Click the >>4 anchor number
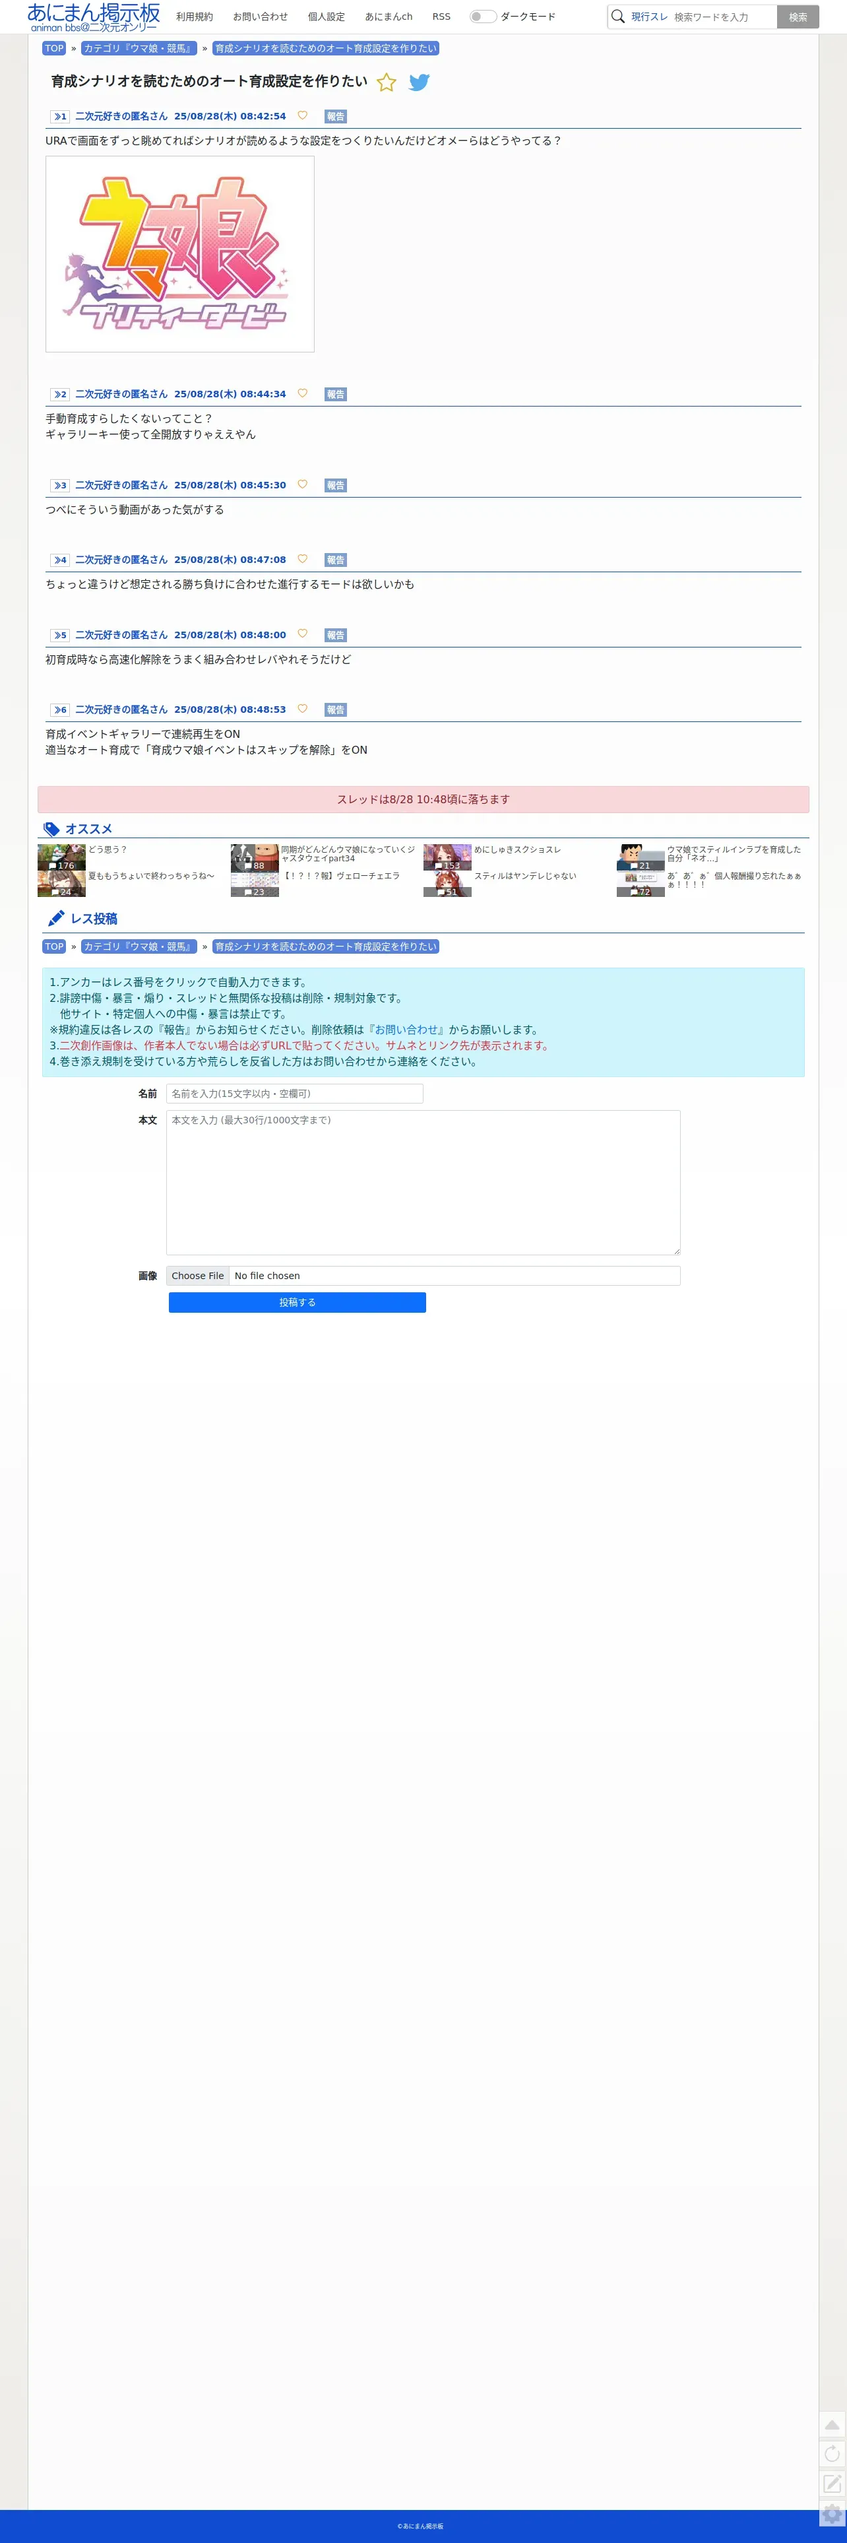 60,560
